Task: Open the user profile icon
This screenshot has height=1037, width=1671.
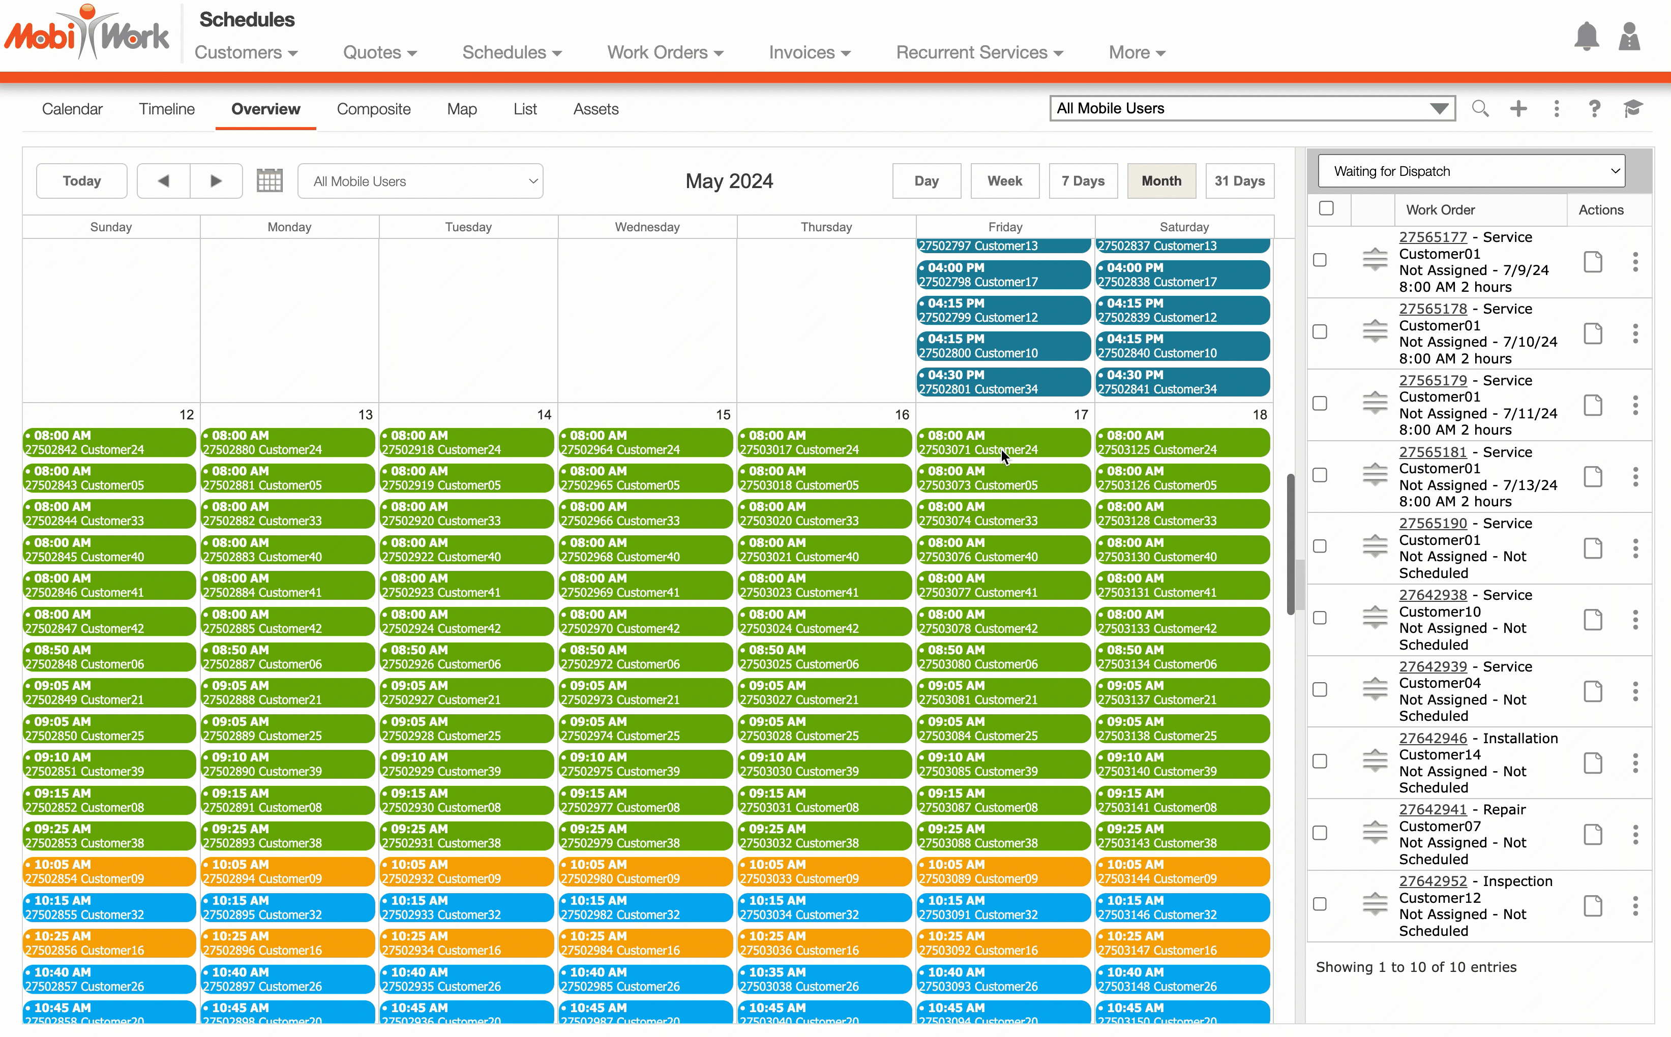Action: [1628, 37]
